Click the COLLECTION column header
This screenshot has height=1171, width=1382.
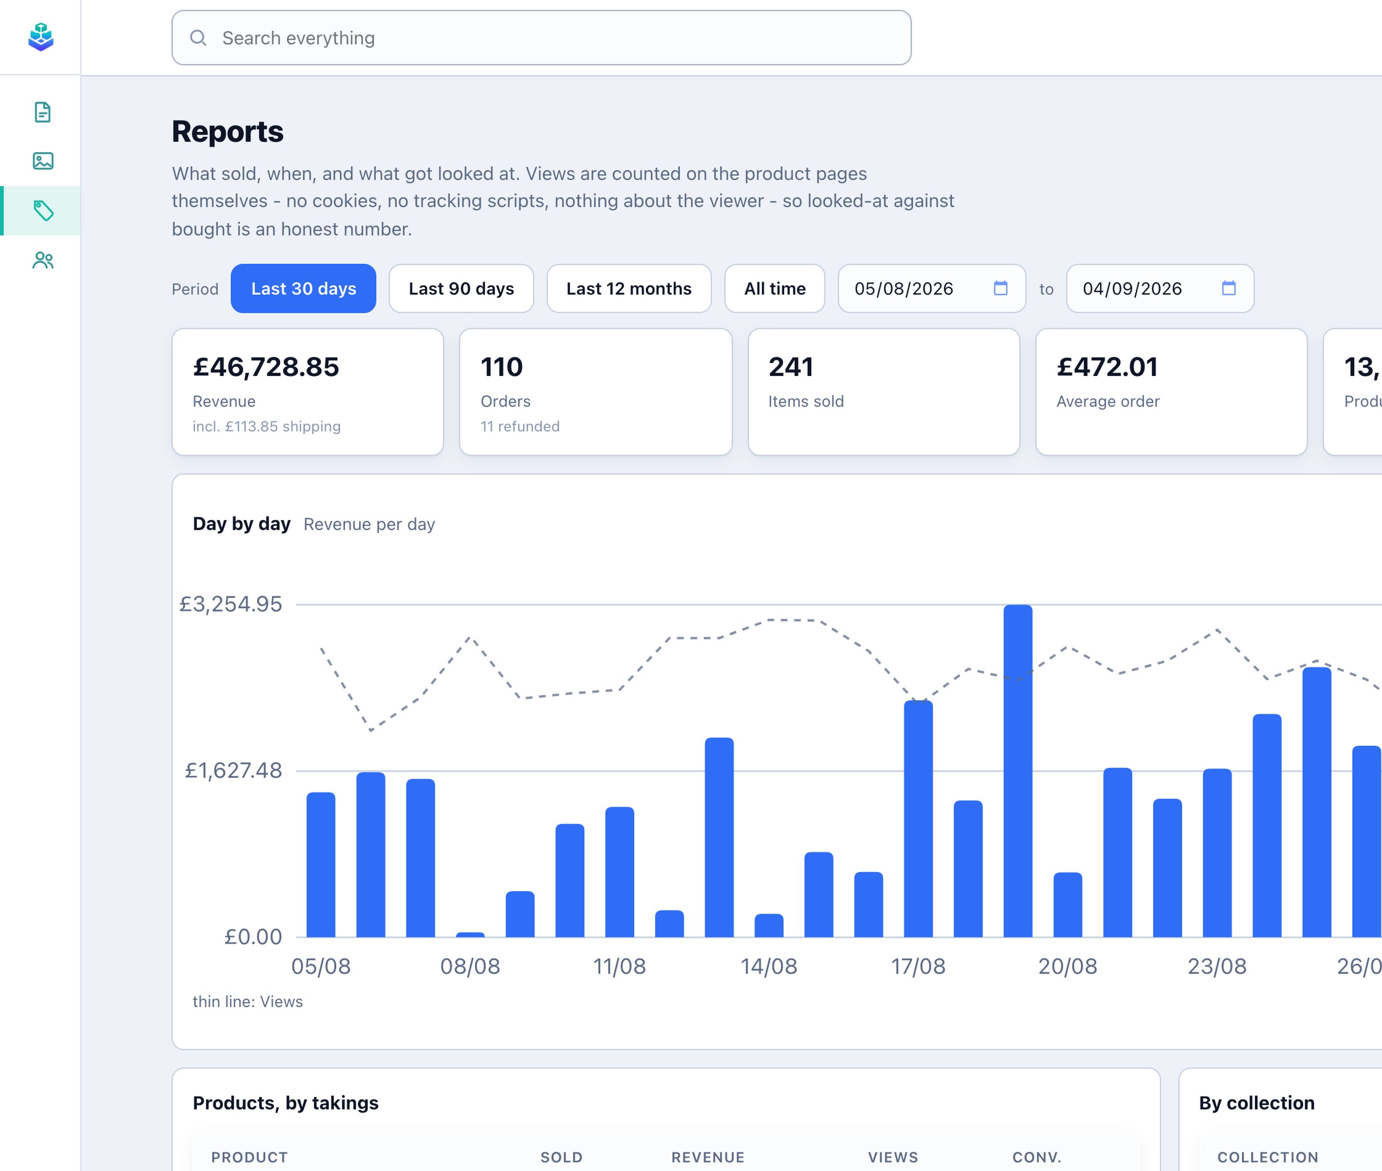1268,1158
